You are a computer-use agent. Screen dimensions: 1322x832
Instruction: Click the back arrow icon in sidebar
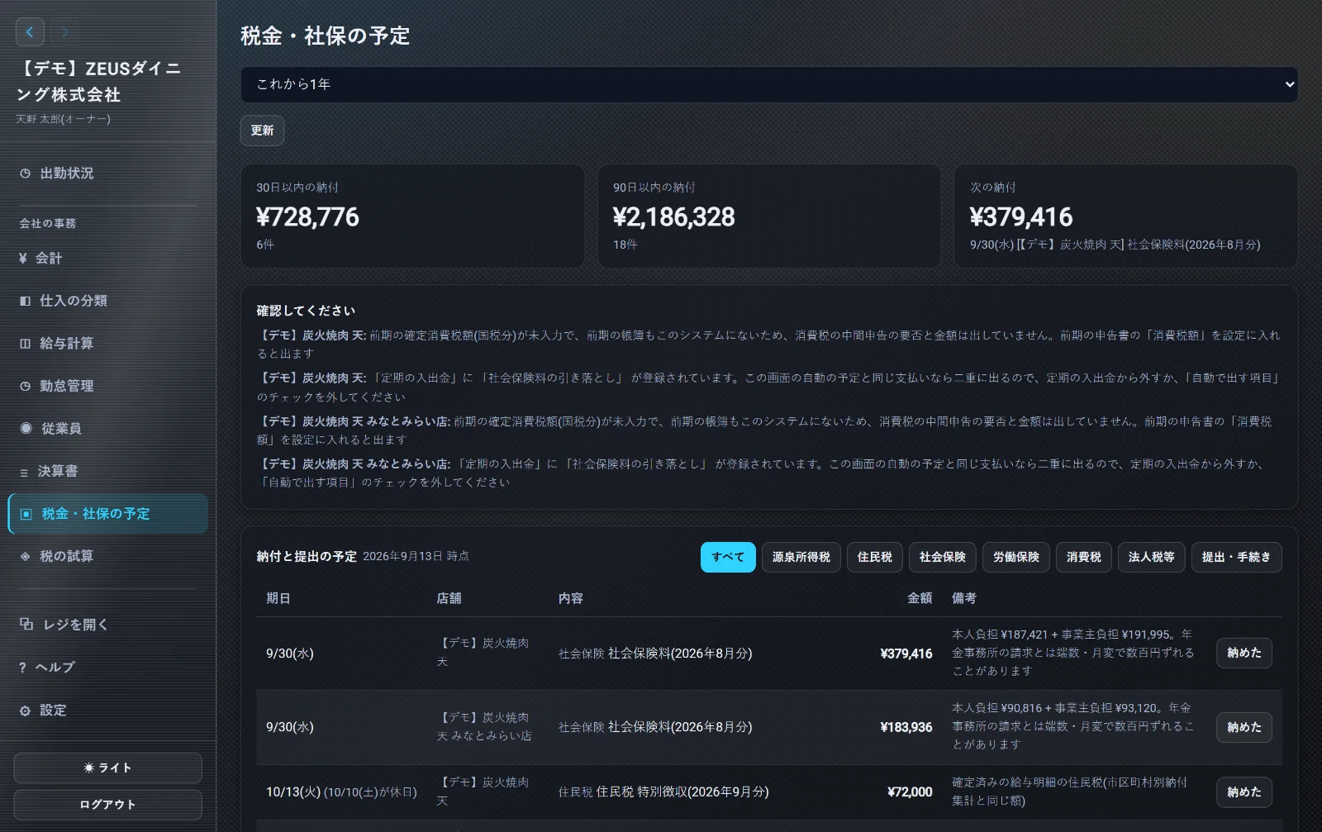[30, 32]
